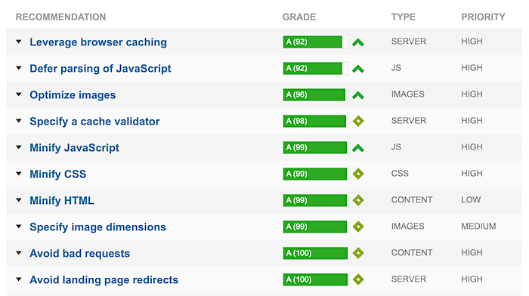Open Leverage browser caching recommendation
The image size is (529, 296).
coord(98,42)
